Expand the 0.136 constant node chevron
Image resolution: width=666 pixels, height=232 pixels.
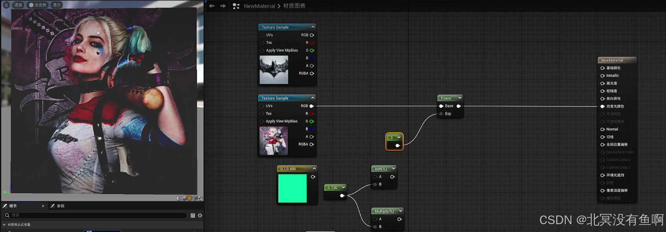[343, 187]
